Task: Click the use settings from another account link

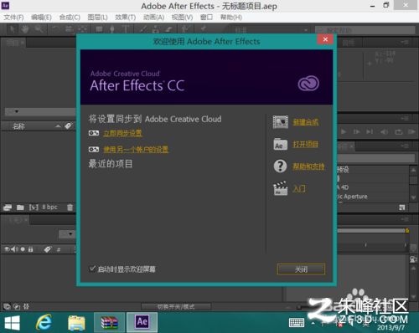Action: pyautogui.click(x=136, y=150)
